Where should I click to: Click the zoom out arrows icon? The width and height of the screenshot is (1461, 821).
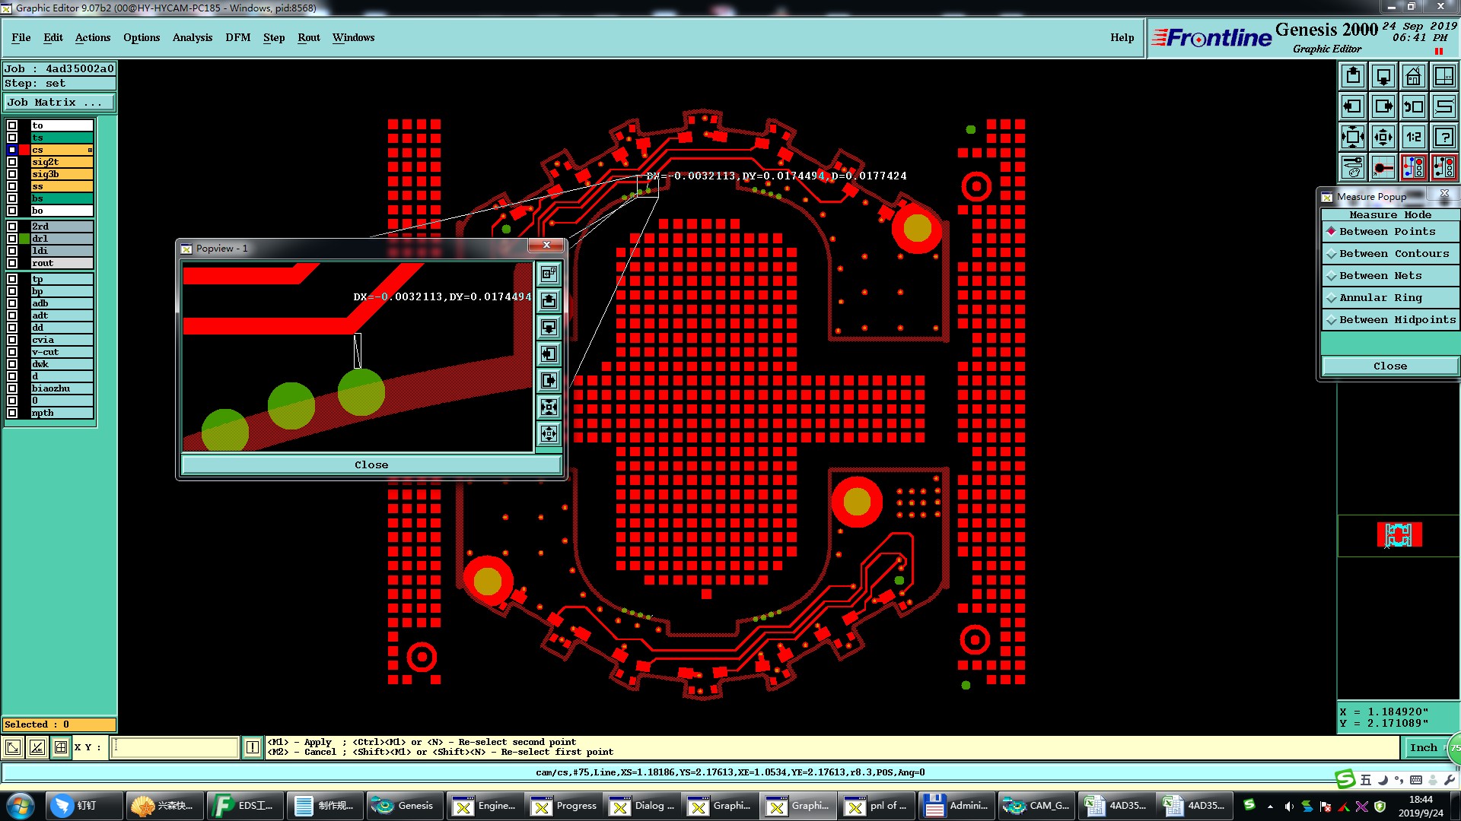point(1352,137)
